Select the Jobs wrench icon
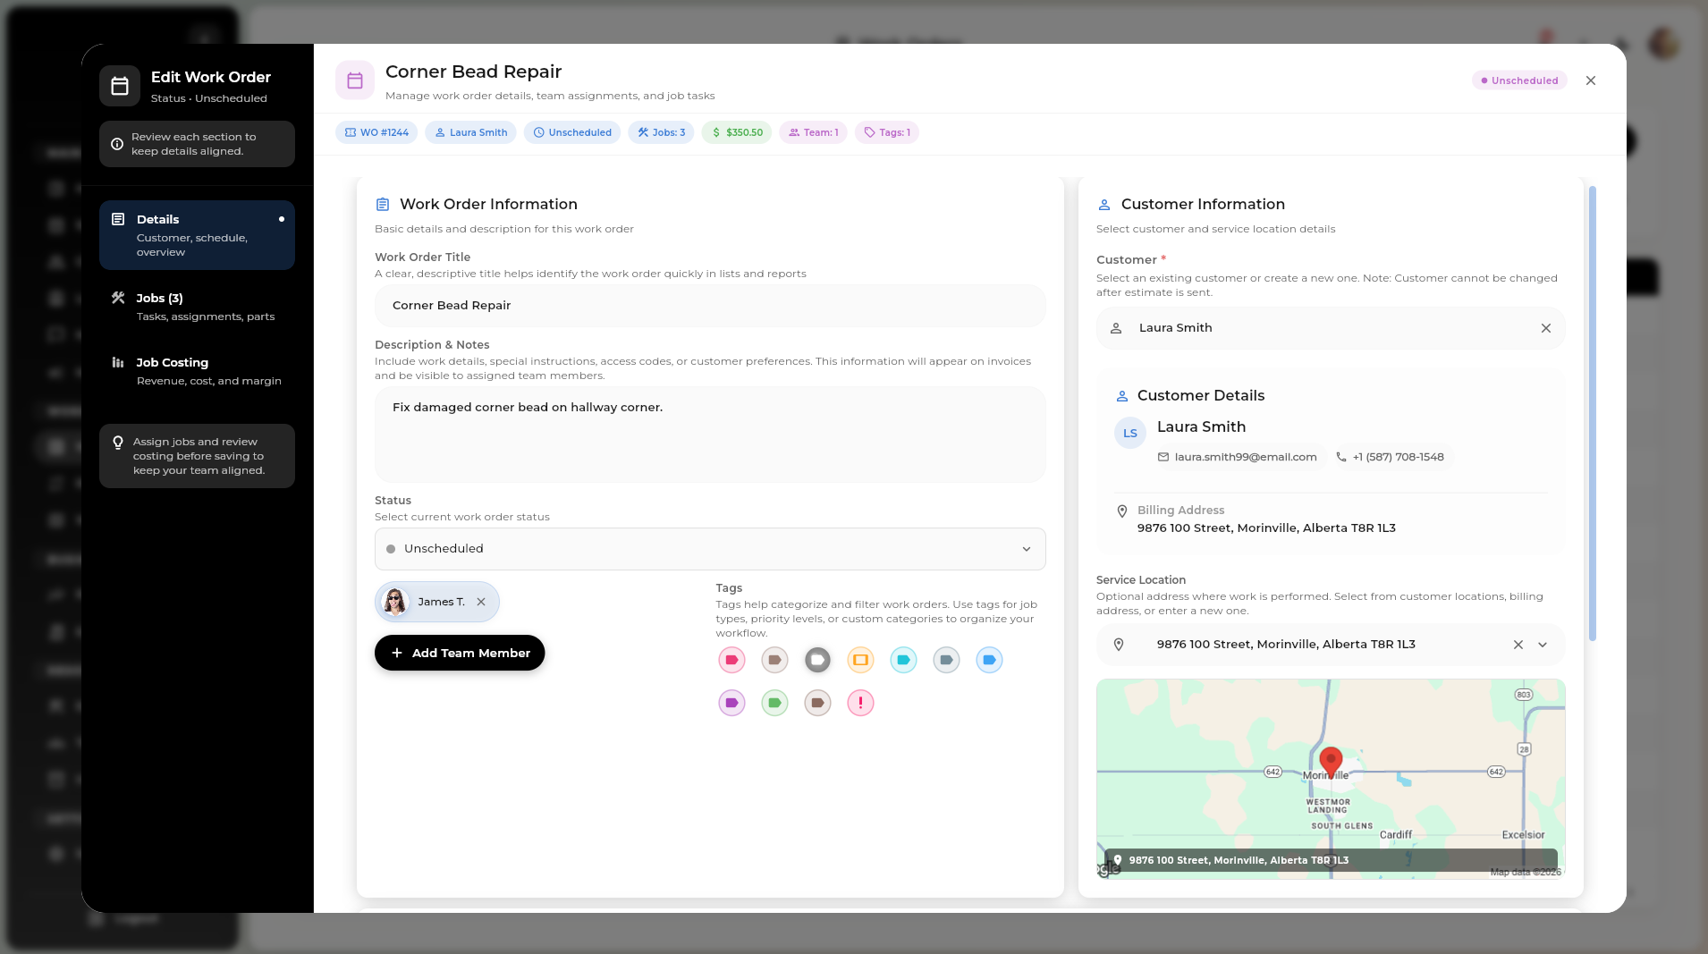Image resolution: width=1708 pixels, height=954 pixels. pyautogui.click(x=119, y=298)
